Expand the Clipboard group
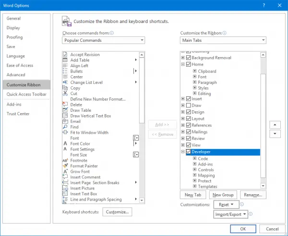The width and height of the screenshot is (288, 236). coord(195,71)
